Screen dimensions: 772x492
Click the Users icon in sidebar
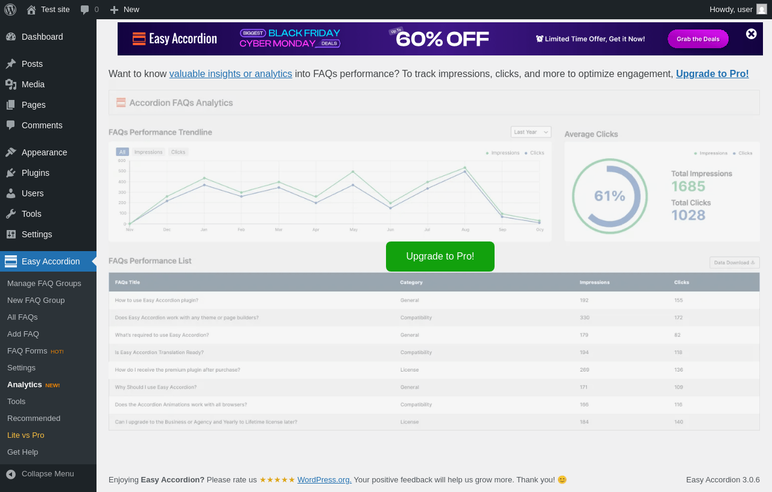click(x=11, y=193)
